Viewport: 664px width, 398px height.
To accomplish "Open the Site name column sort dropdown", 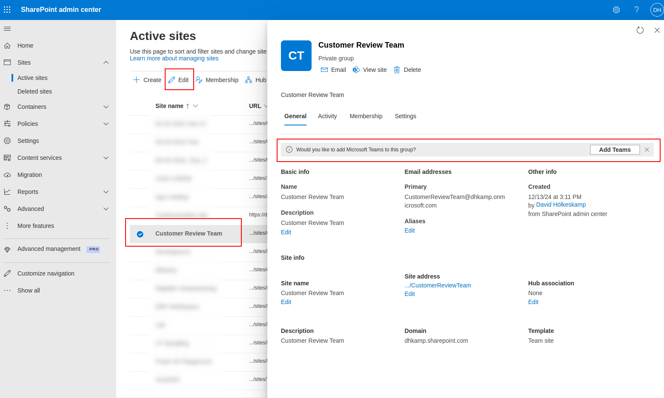I will pos(195,106).
